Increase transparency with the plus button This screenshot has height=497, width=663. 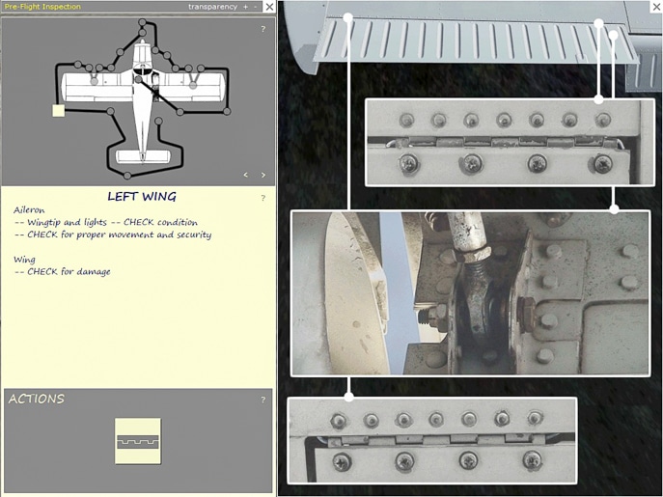[x=245, y=7]
